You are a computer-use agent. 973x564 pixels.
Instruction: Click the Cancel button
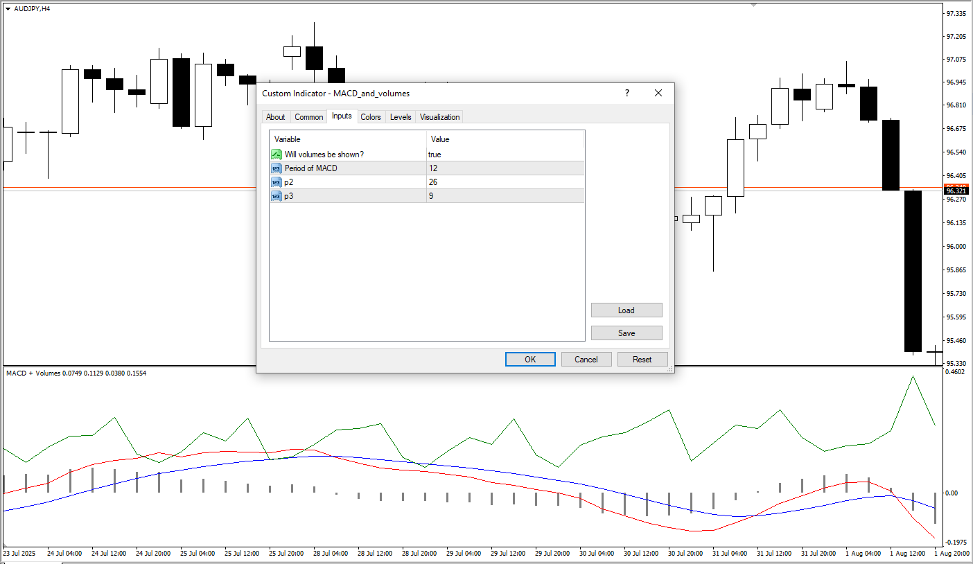pos(586,360)
